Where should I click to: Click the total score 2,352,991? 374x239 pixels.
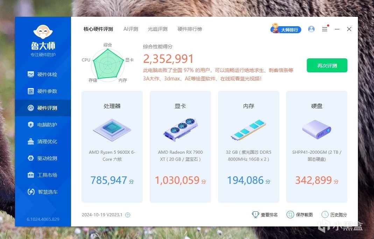[x=168, y=59]
